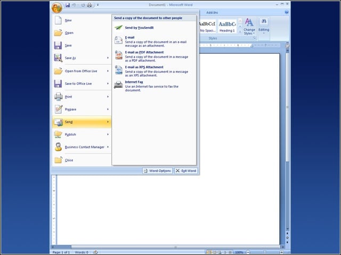The height and width of the screenshot is (255, 341).
Task: Click the 100% zoom level text
Action: pos(239,252)
